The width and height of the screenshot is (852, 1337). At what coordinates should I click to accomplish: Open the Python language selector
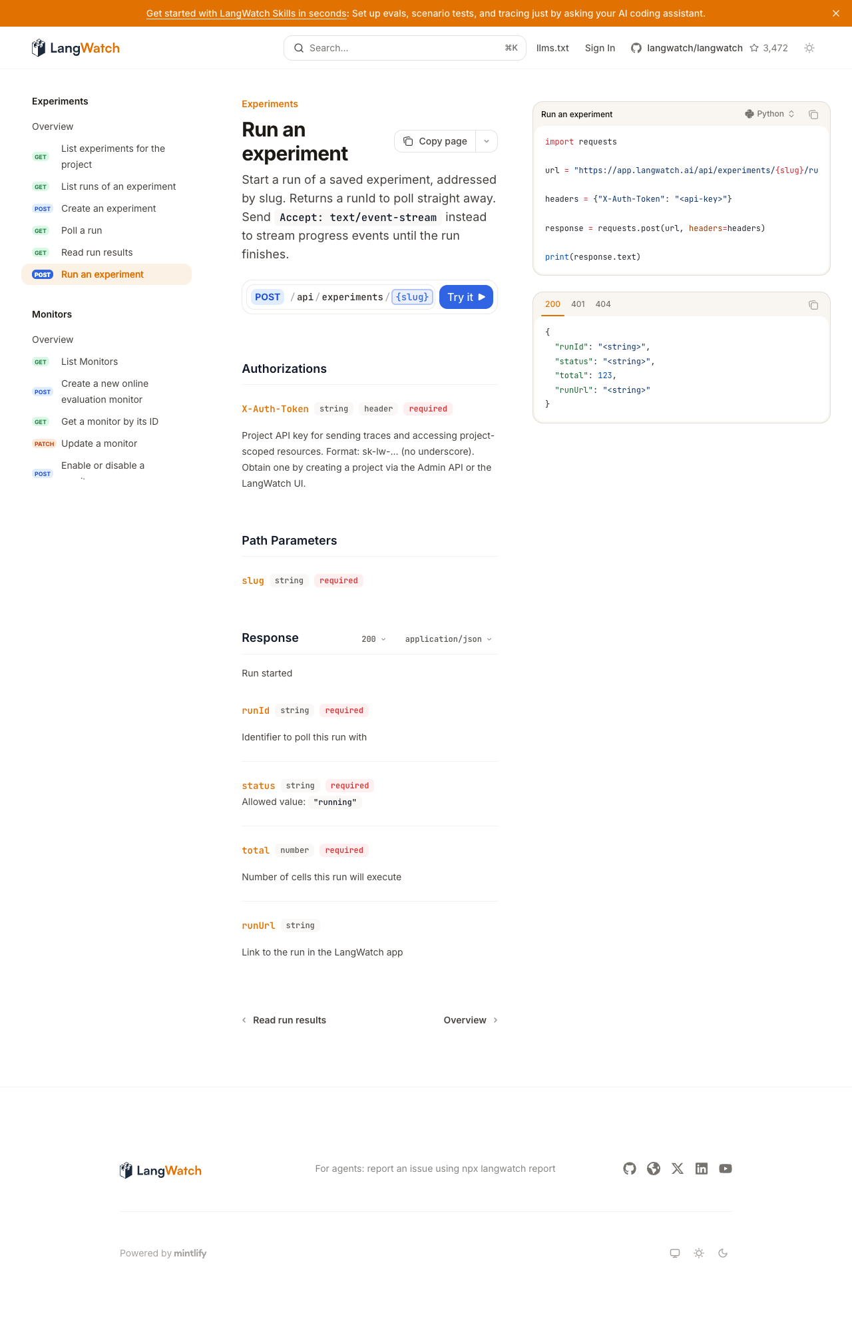point(769,114)
